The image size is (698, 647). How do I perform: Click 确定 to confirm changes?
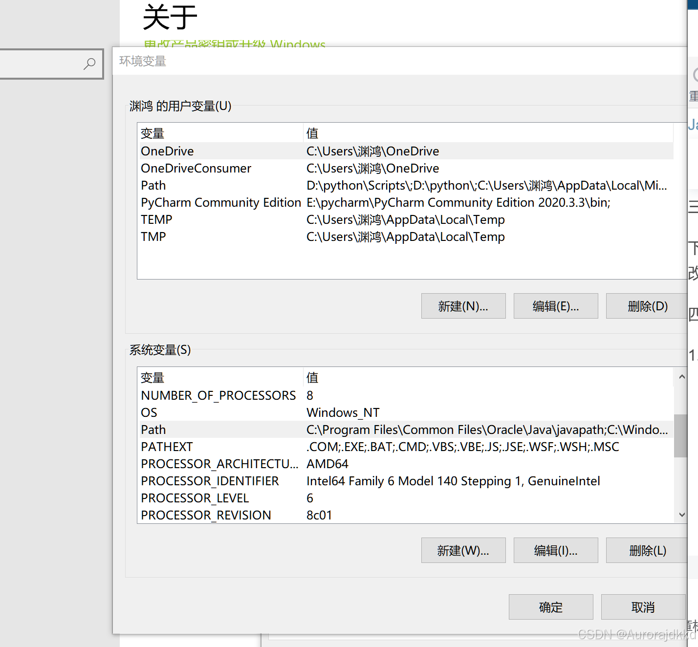[550, 607]
